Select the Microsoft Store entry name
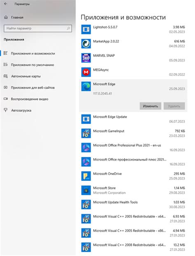Image resolution: width=195 pixels, height=256 pixels. click(104, 188)
